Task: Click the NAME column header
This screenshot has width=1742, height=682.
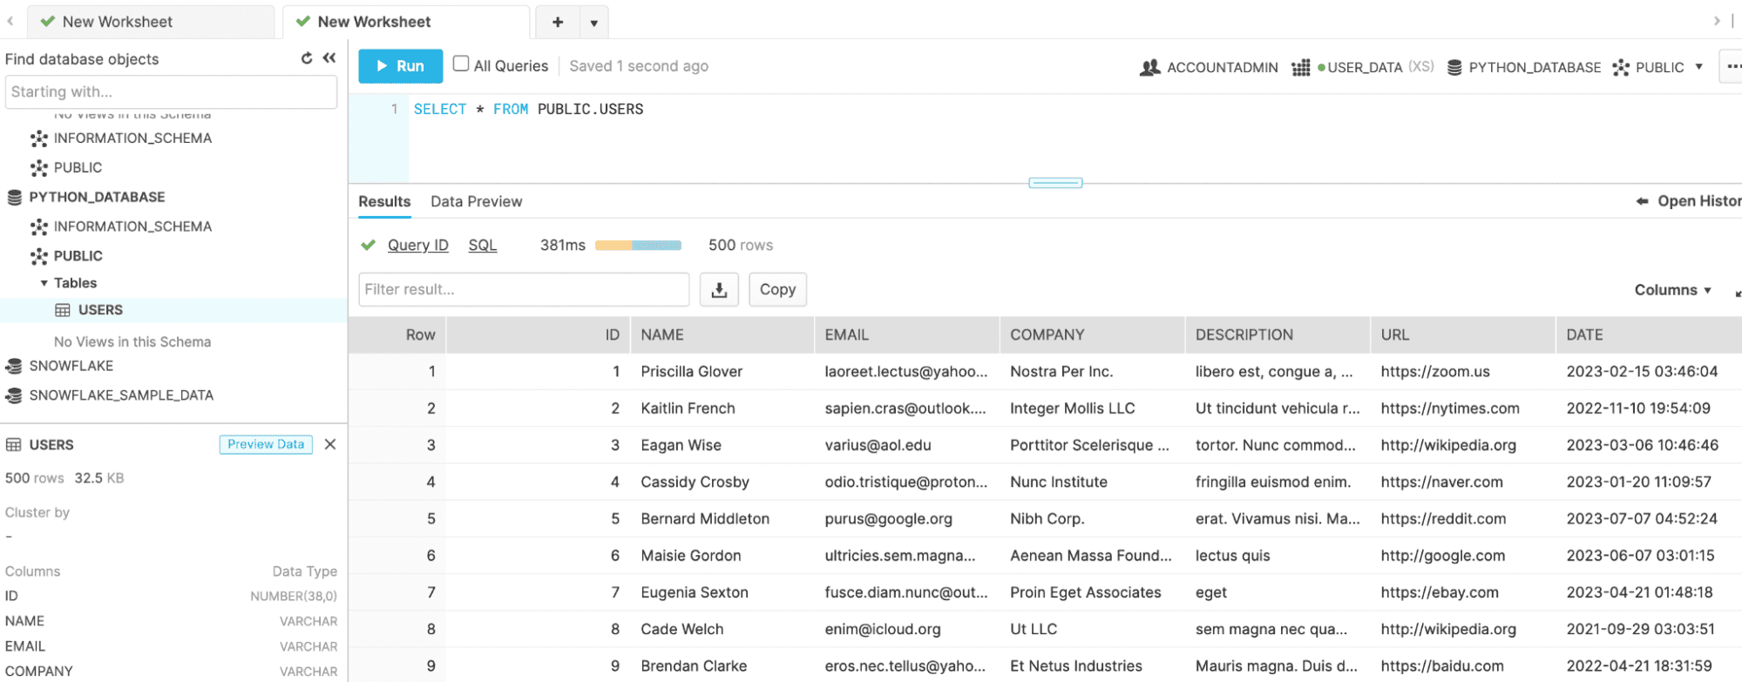Action: coord(722,335)
